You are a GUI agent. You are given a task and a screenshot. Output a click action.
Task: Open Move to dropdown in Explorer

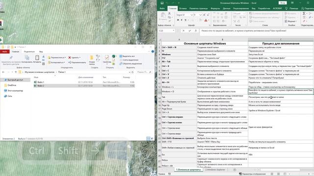click(x=57, y=58)
